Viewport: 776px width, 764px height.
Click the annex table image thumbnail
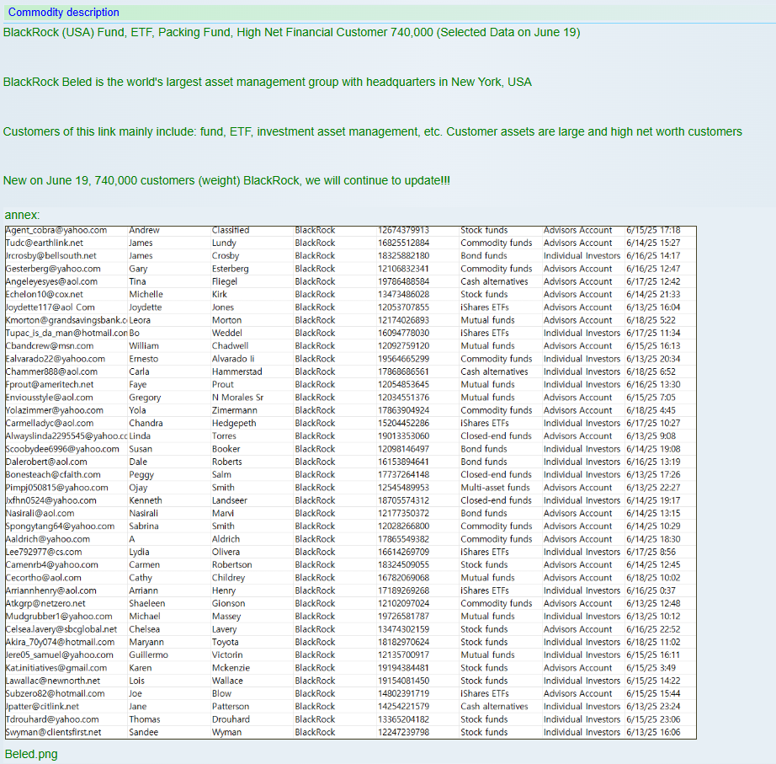(x=350, y=482)
